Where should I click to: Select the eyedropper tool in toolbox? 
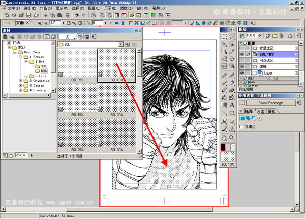pos(232,51)
